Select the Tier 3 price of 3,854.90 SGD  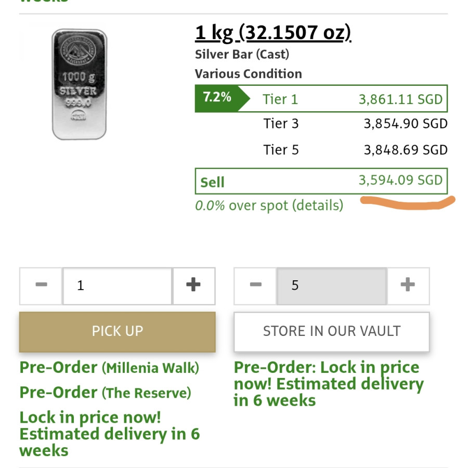click(x=405, y=124)
